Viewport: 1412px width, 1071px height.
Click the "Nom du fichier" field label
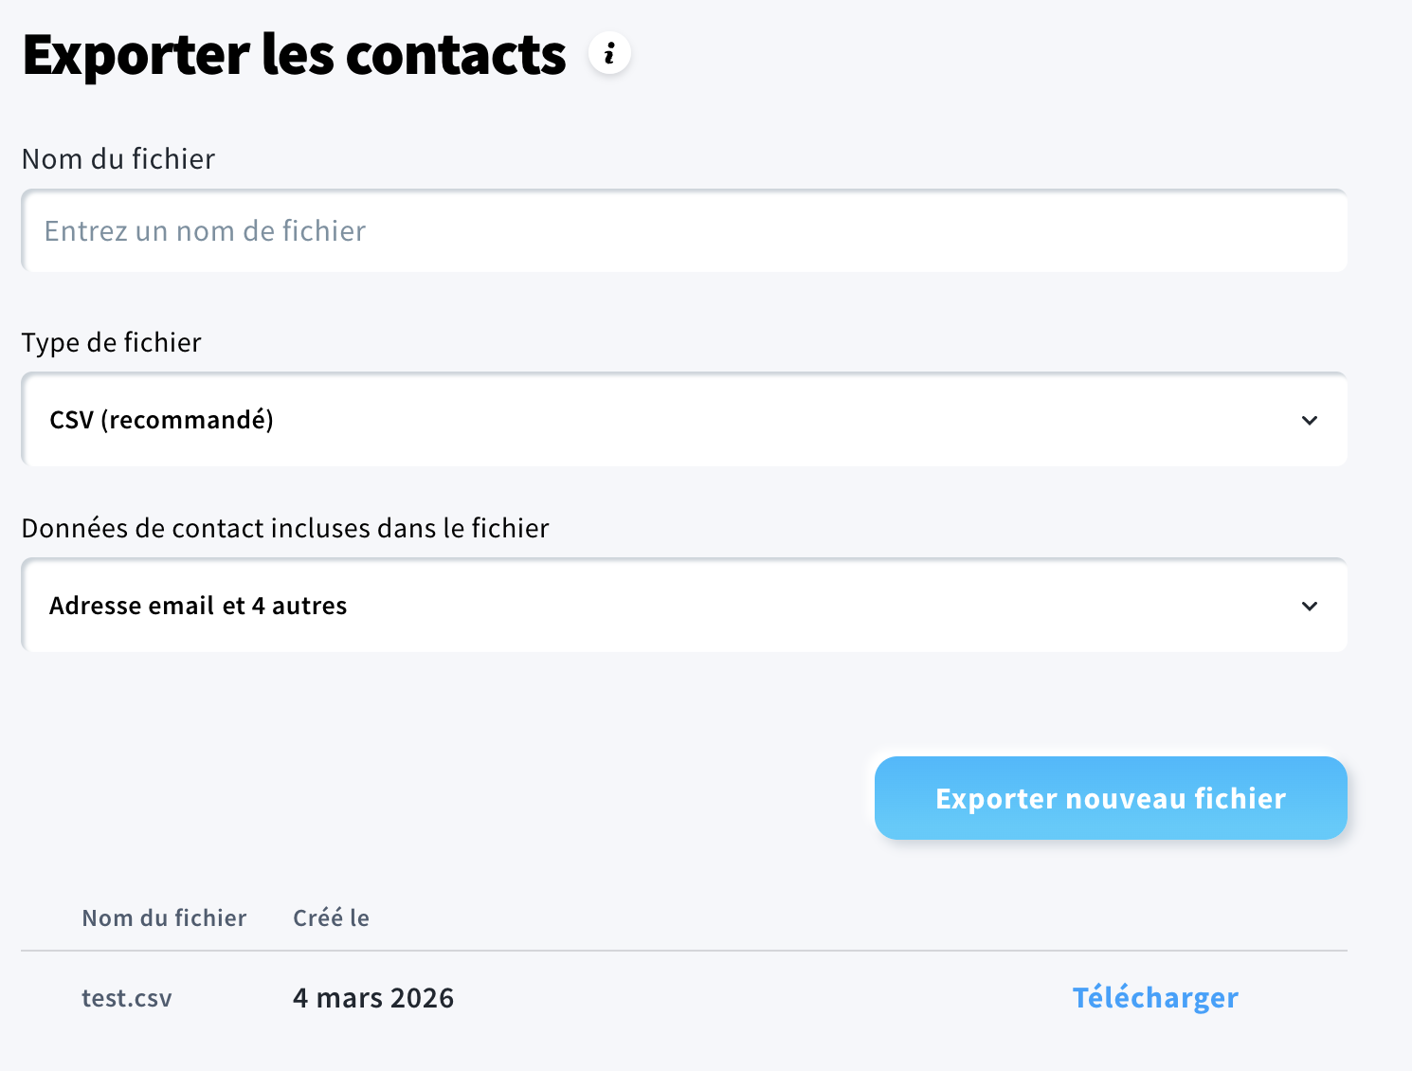[x=118, y=158]
